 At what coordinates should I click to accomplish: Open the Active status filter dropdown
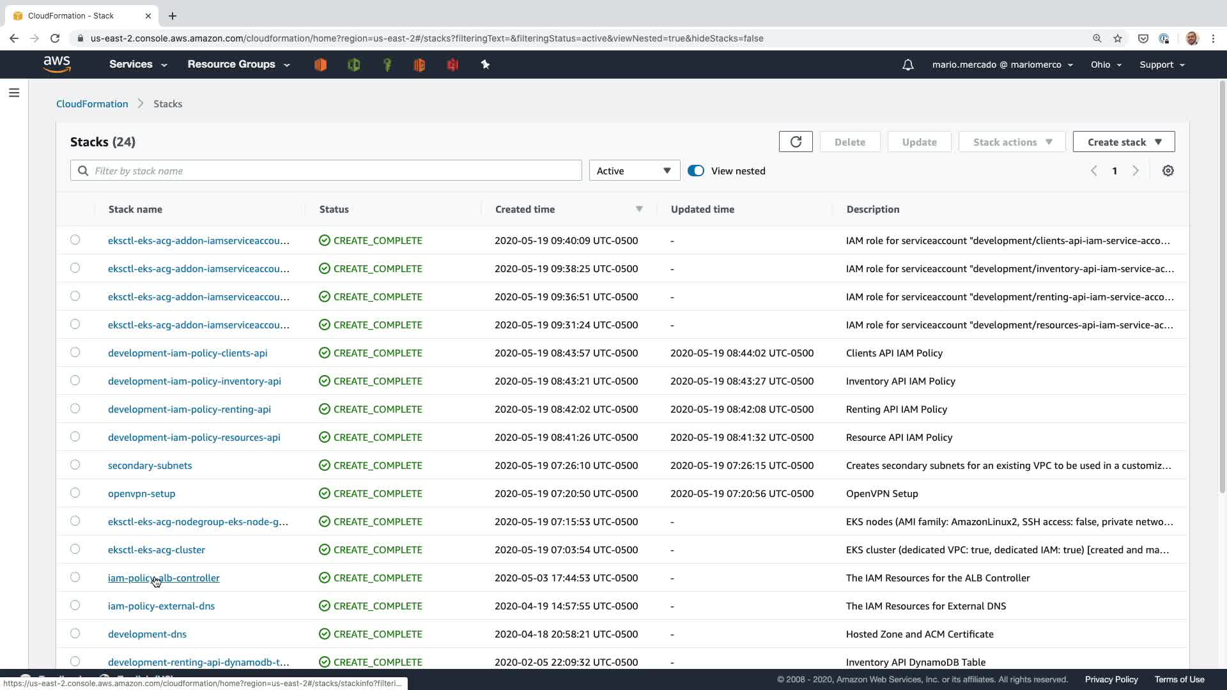pos(634,171)
